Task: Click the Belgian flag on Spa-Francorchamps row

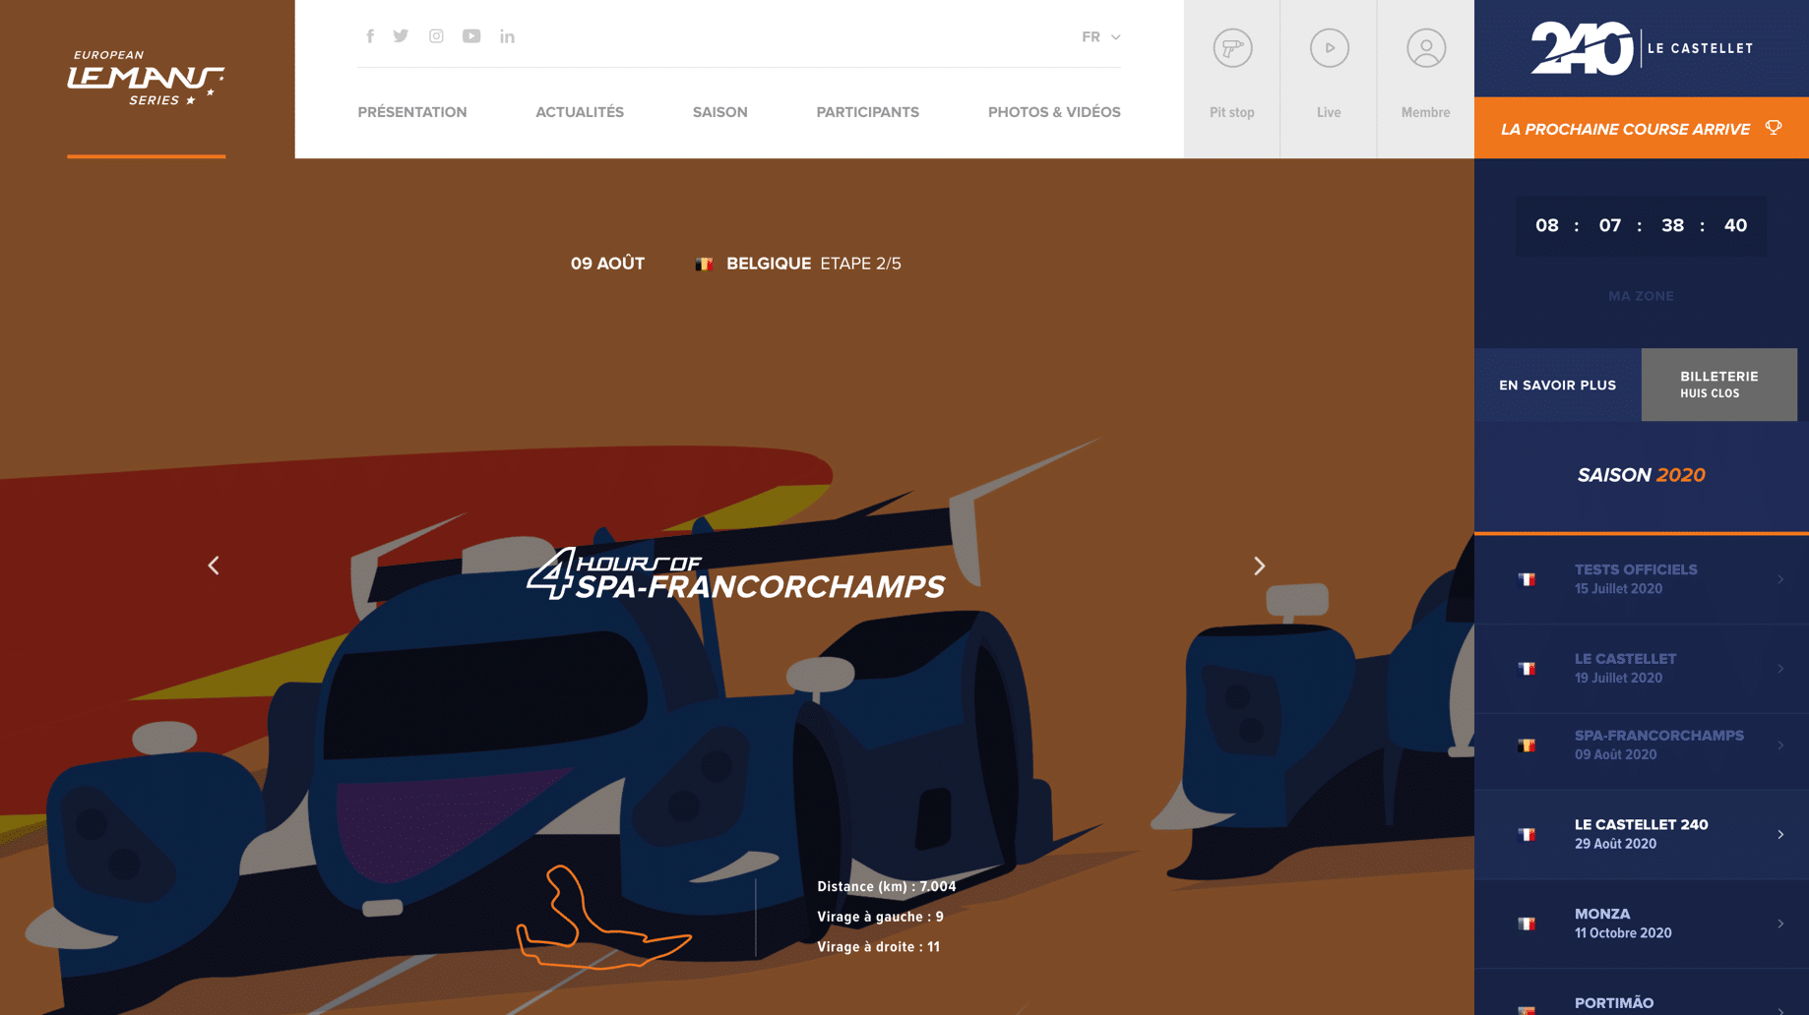Action: pyautogui.click(x=1527, y=746)
